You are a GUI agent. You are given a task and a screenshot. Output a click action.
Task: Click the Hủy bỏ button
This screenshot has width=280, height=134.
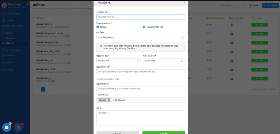click(117, 132)
